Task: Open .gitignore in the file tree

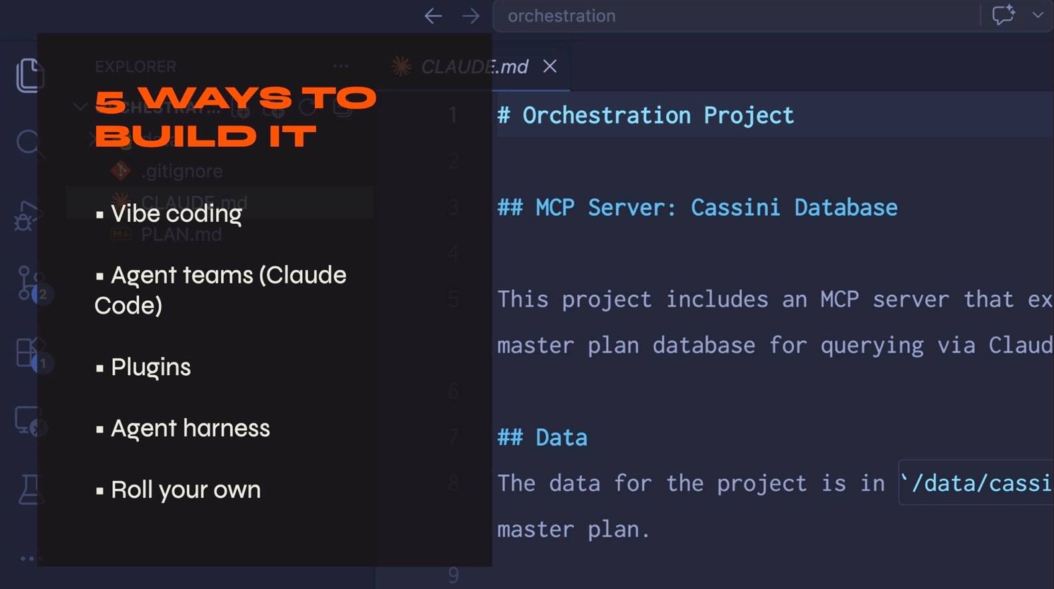Action: coord(181,171)
